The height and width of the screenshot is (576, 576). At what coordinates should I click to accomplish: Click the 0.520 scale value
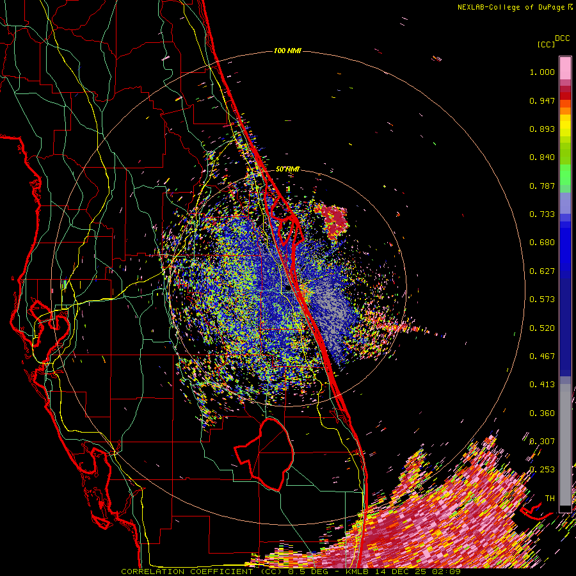542,328
